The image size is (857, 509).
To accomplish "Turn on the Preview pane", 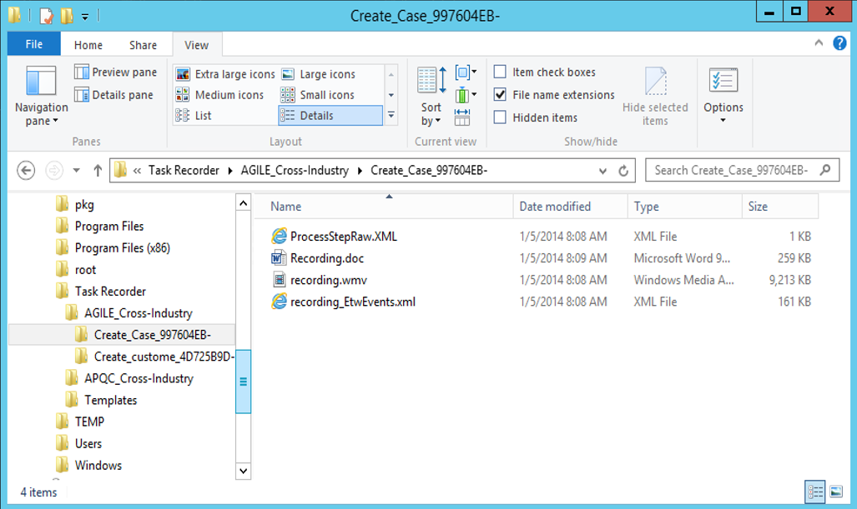I will (114, 72).
